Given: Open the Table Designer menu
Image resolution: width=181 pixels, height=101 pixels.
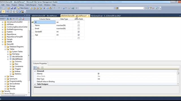Looking at the screenshot, I should pyautogui.click(x=31, y=5).
